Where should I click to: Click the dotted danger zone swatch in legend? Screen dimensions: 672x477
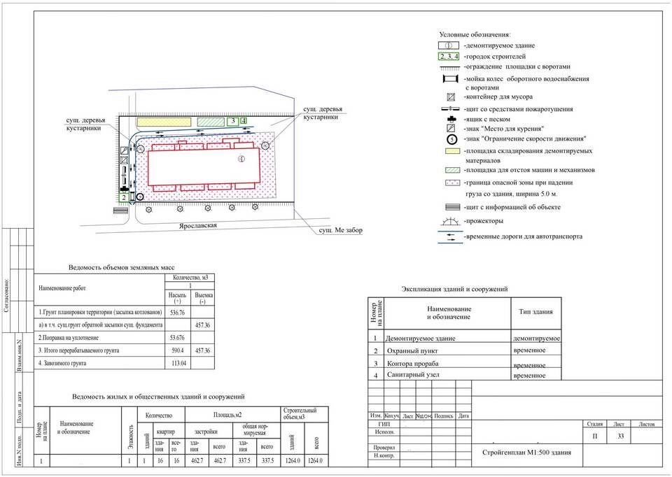pyautogui.click(x=451, y=183)
